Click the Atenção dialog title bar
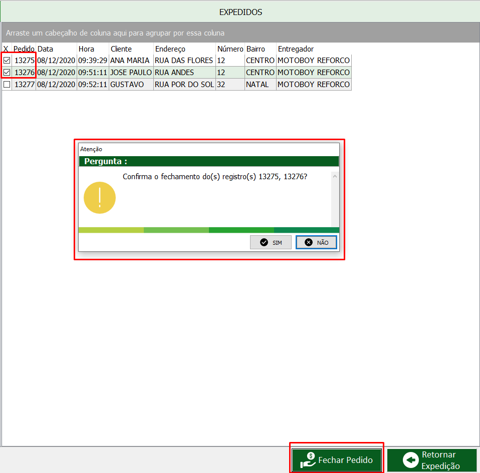This screenshot has width=480, height=473. pyautogui.click(x=209, y=149)
